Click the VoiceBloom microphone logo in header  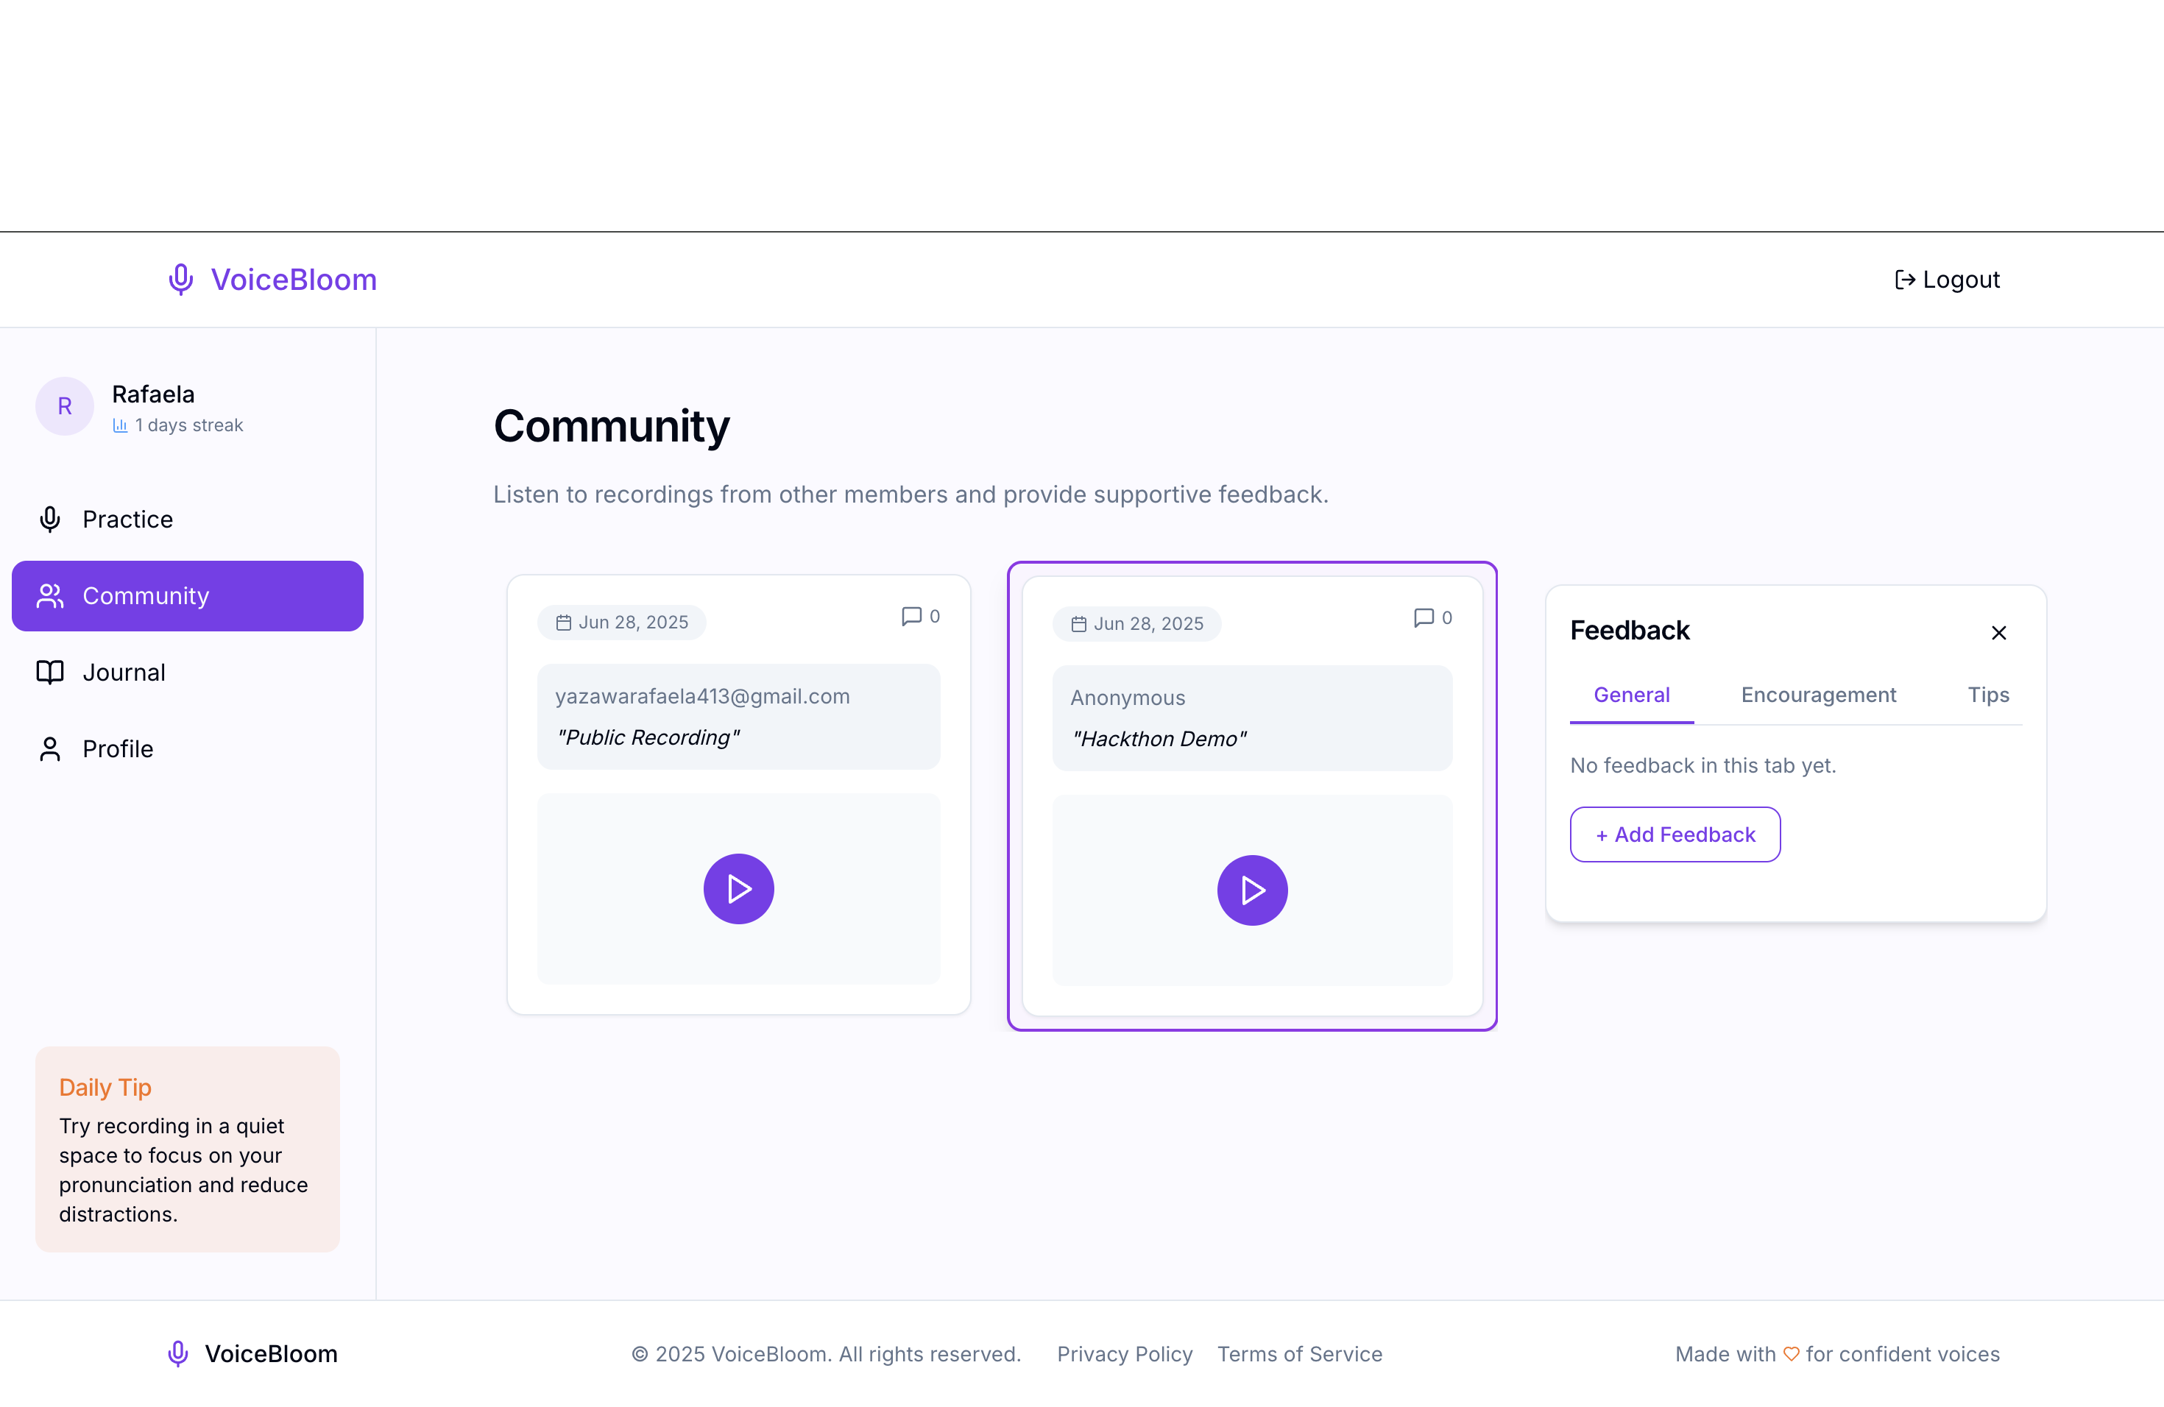pyautogui.click(x=181, y=279)
